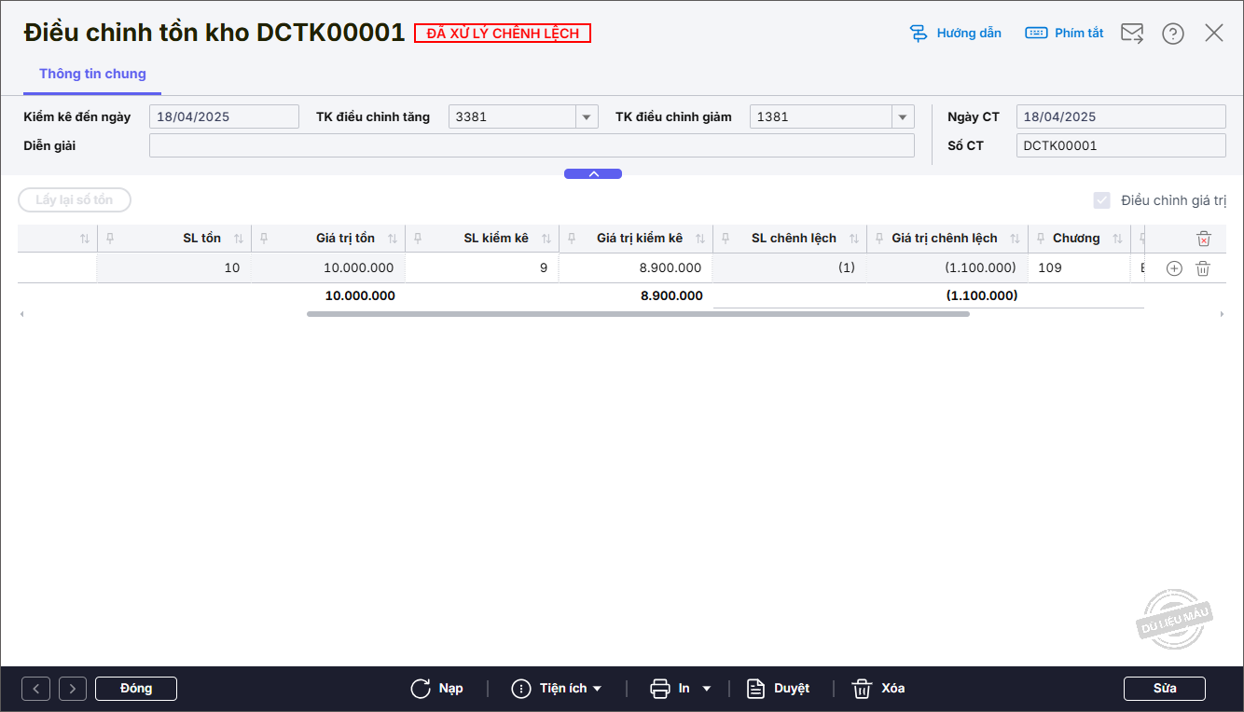
Task: Sort by the Chương column
Action: pos(1118,239)
